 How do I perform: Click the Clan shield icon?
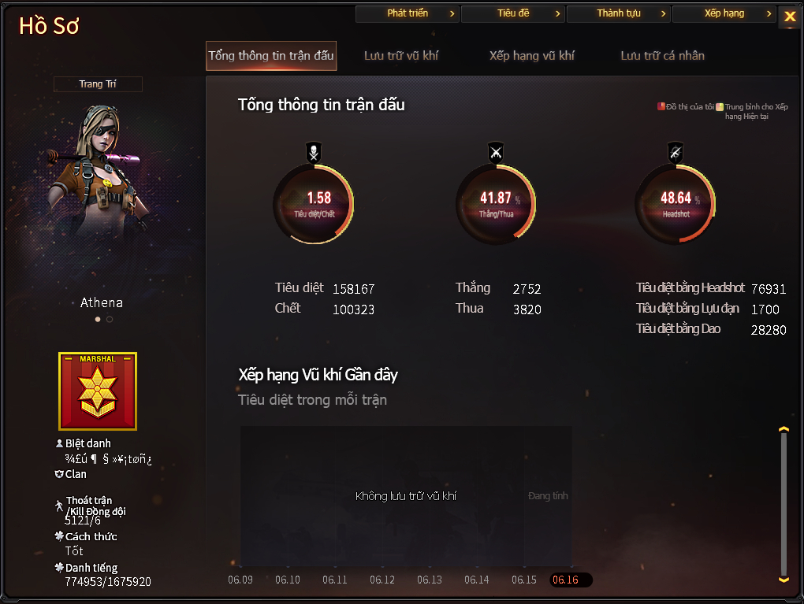tap(59, 474)
